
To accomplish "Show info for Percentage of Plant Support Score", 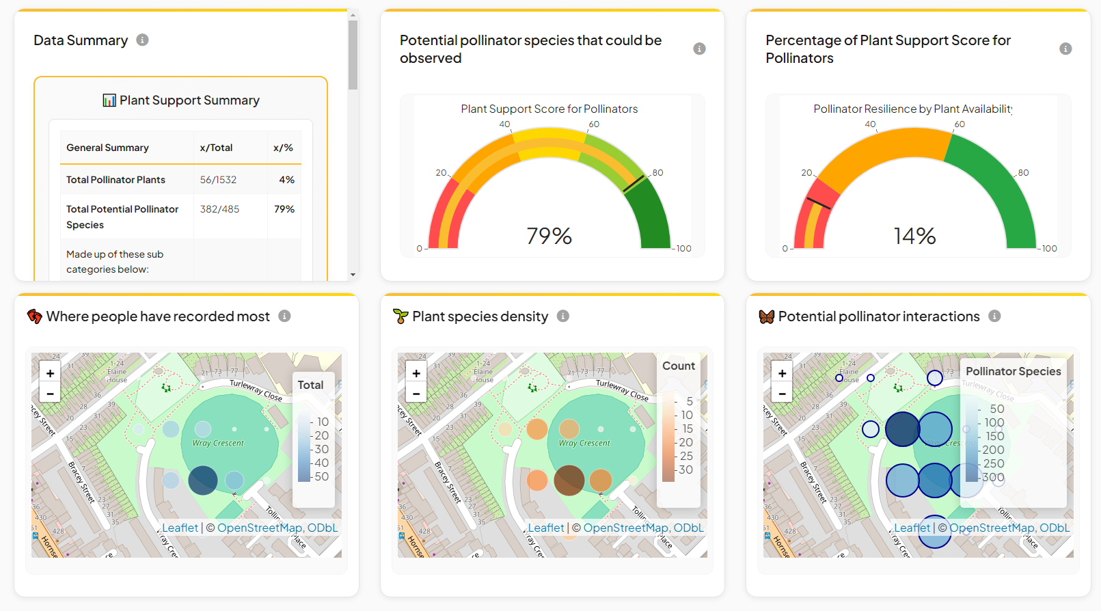I will click(1065, 49).
